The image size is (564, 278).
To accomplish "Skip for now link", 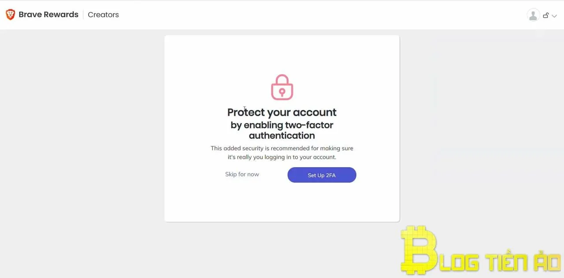I will point(242,174).
